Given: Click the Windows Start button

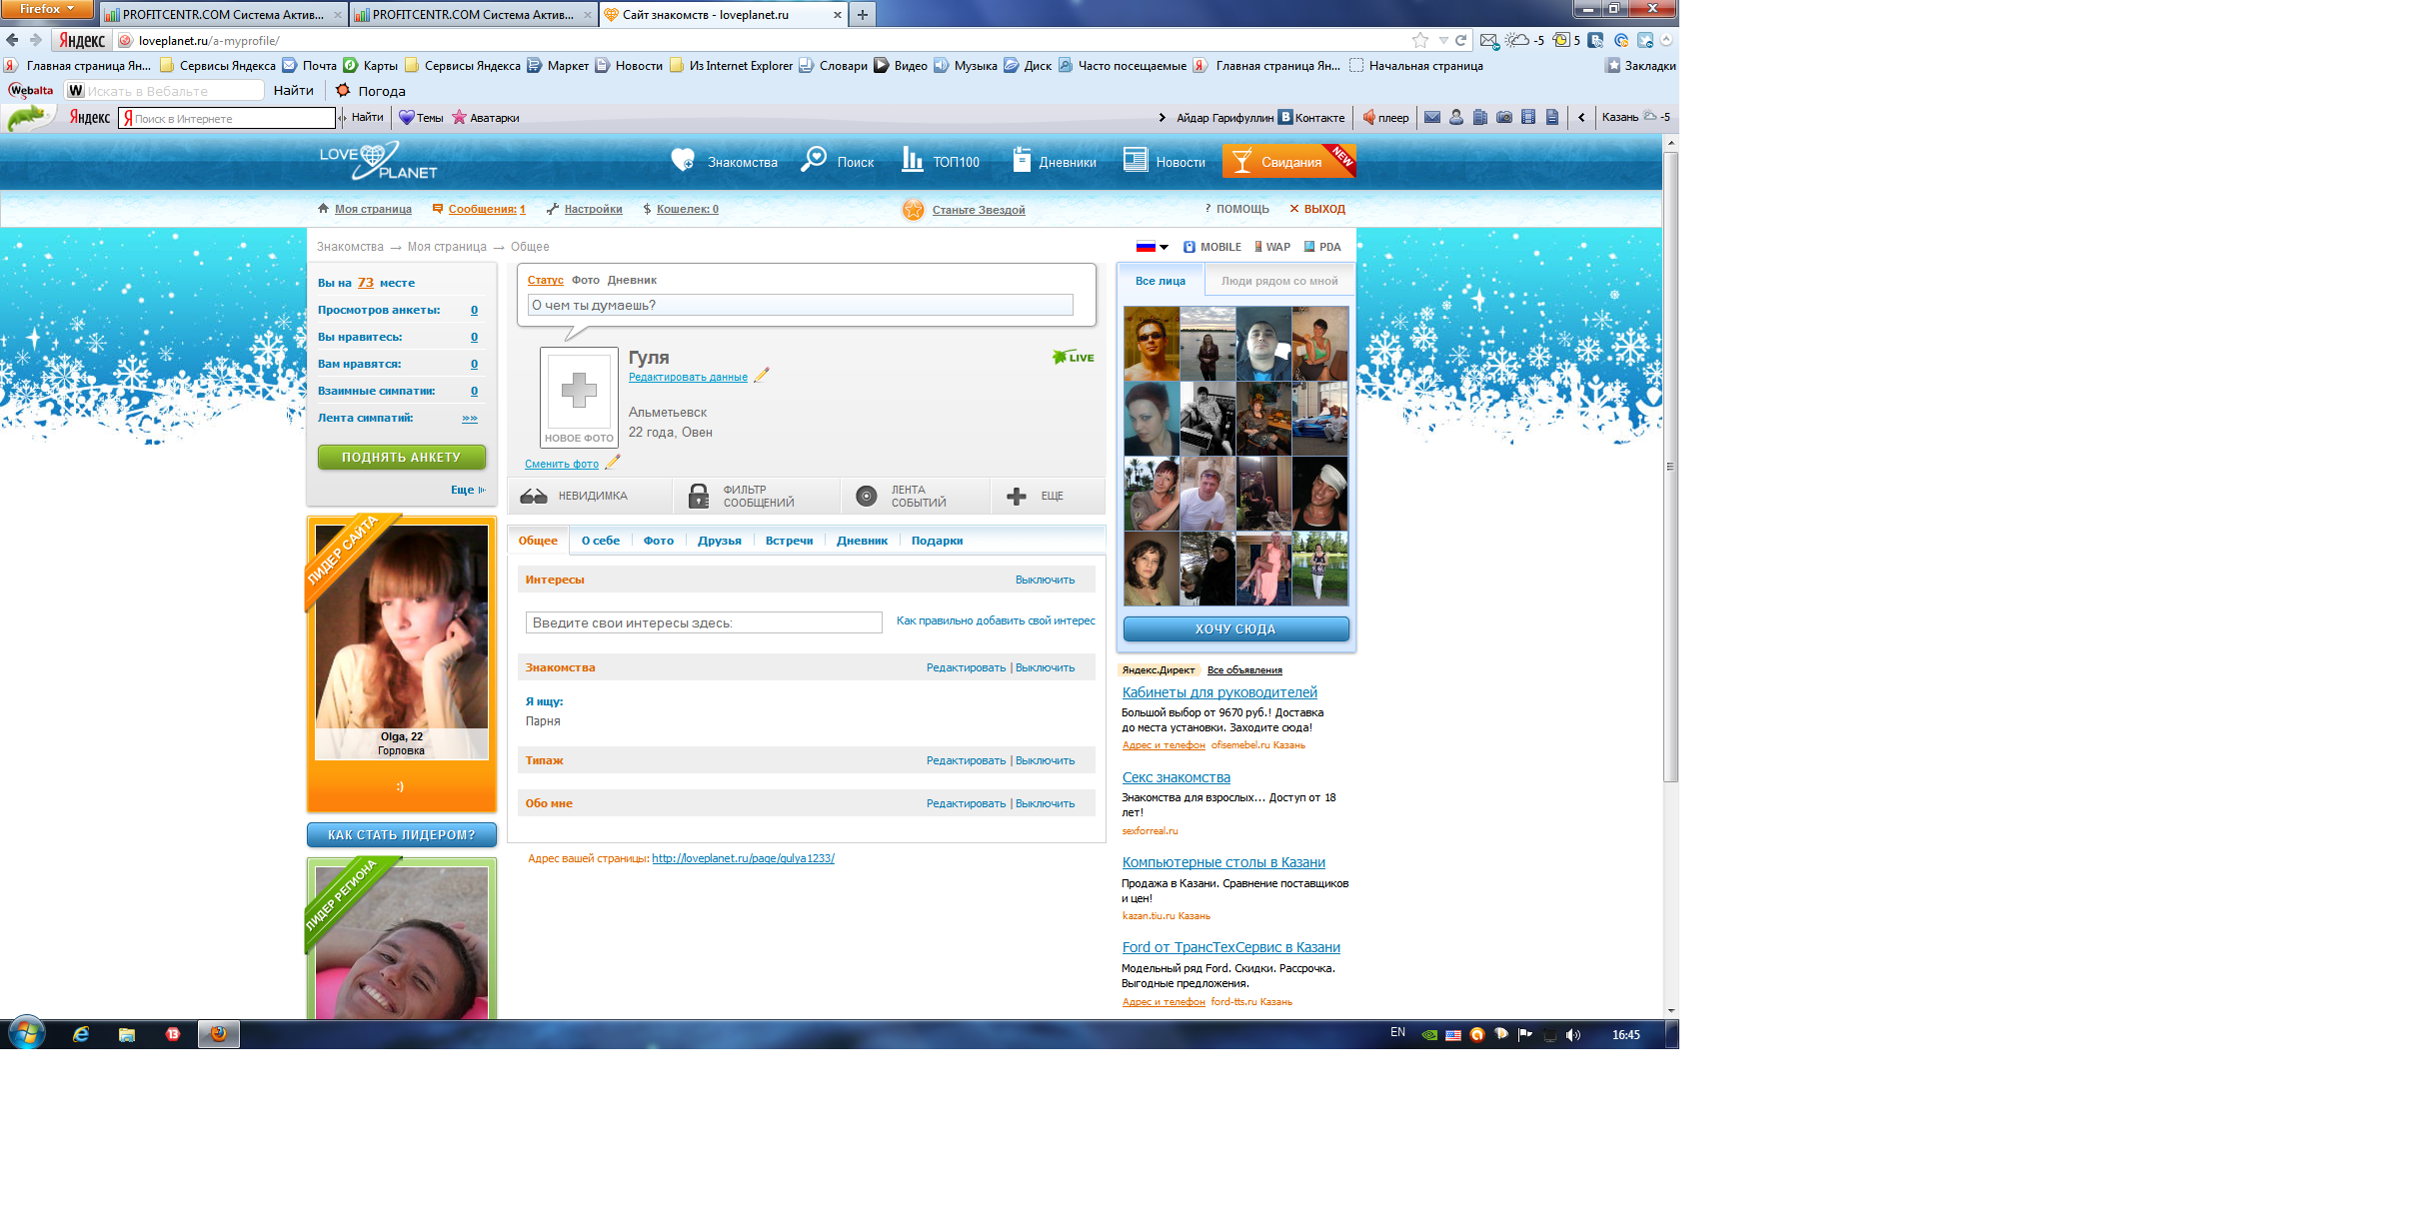Looking at the screenshot, I should pyautogui.click(x=27, y=1033).
